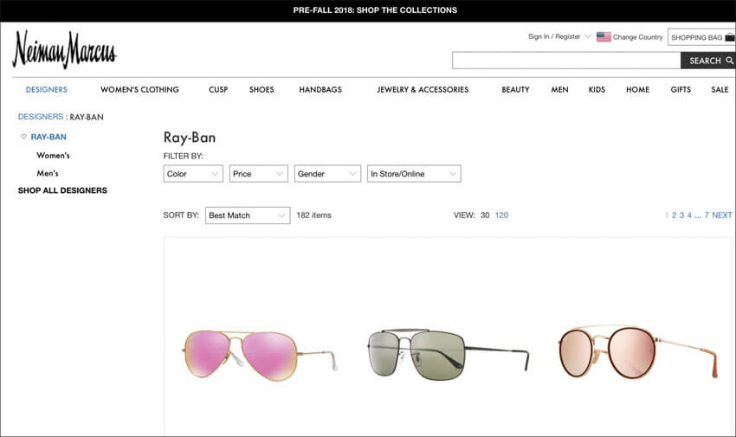Image resolution: width=736 pixels, height=437 pixels.
Task: View 120 items per page
Action: click(501, 215)
